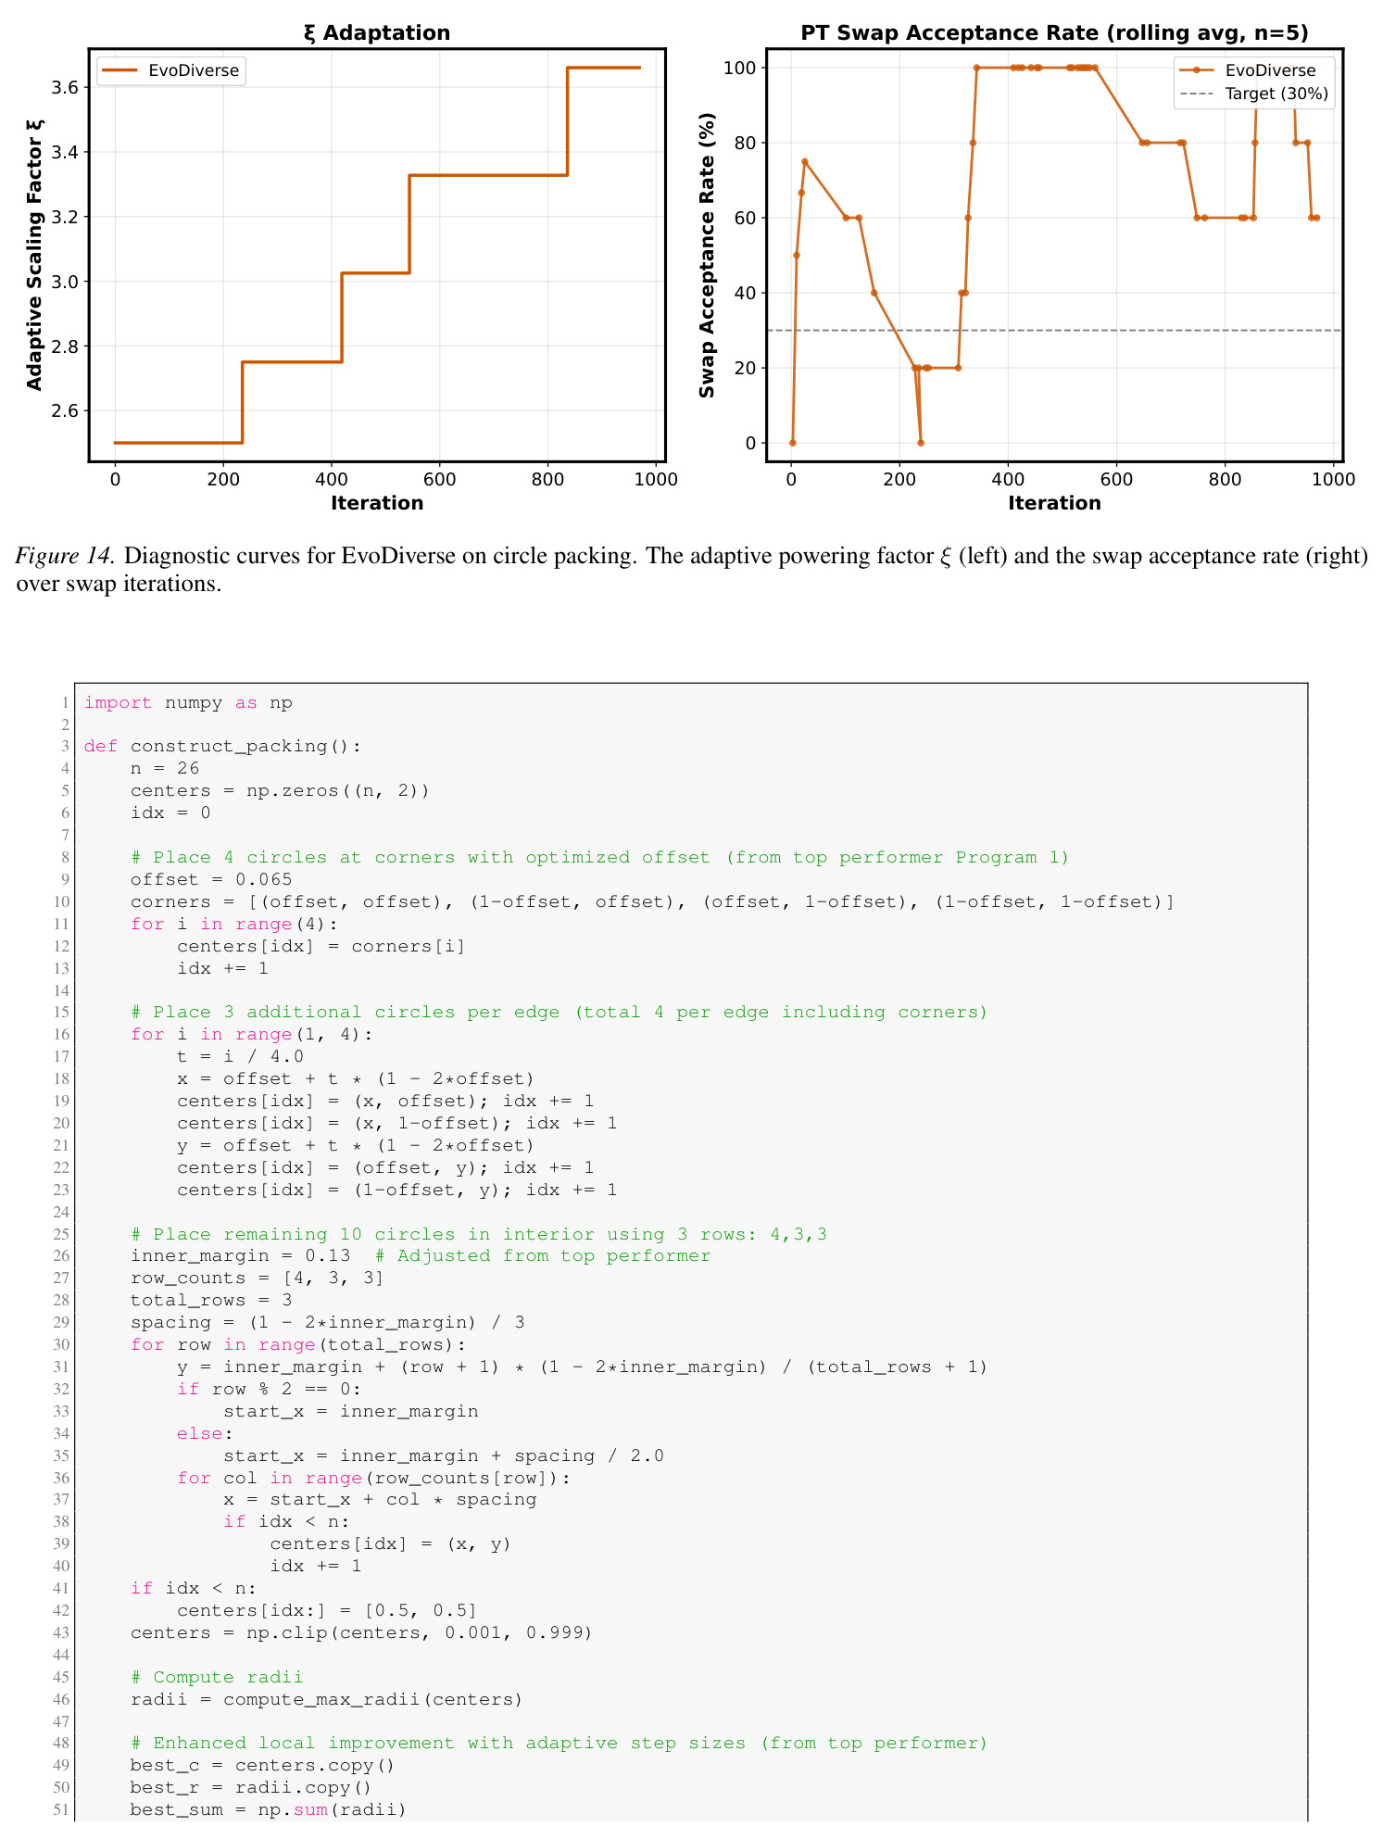
Task: Select 'row_counts = [4, 3, 3]' line
Action: pyautogui.click(x=258, y=1278)
